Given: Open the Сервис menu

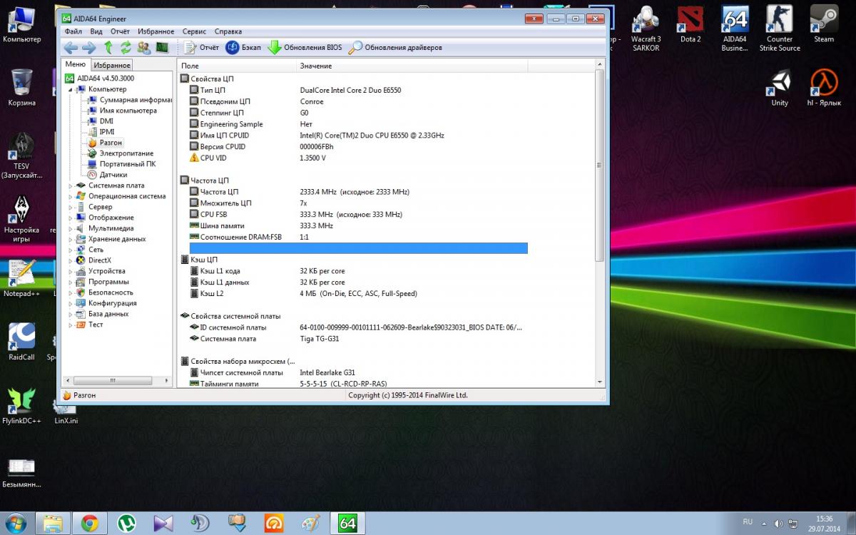Looking at the screenshot, I should tap(194, 31).
